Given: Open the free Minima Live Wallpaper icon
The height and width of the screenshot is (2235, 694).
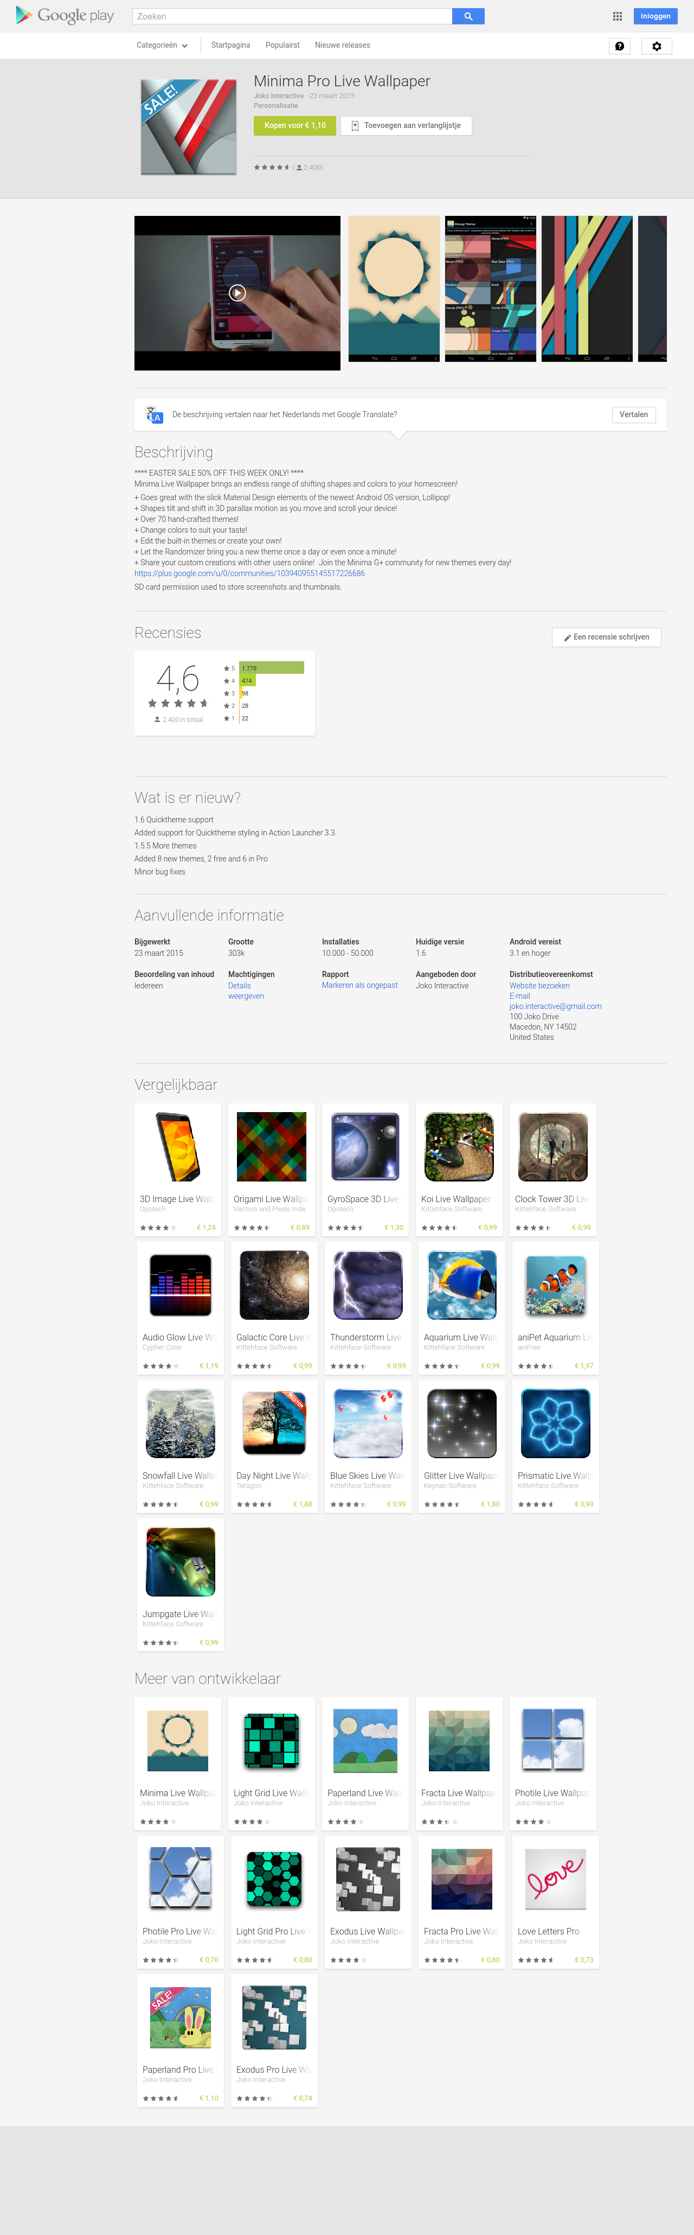Looking at the screenshot, I should 178,1740.
